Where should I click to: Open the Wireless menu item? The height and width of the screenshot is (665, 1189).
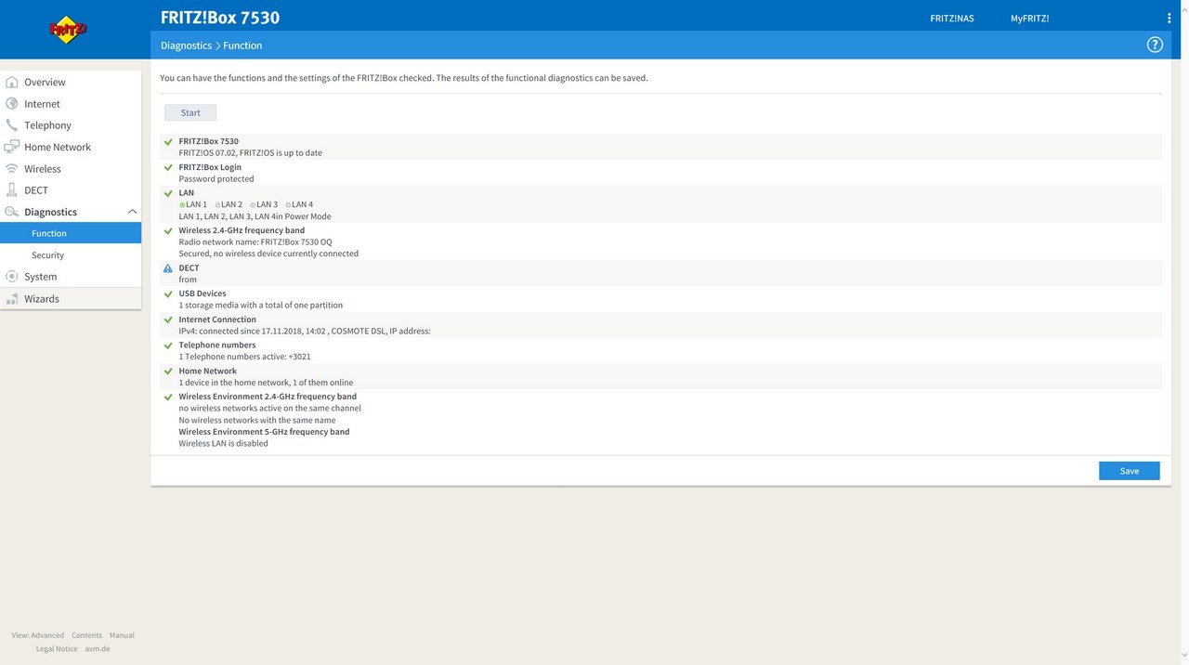point(71,168)
